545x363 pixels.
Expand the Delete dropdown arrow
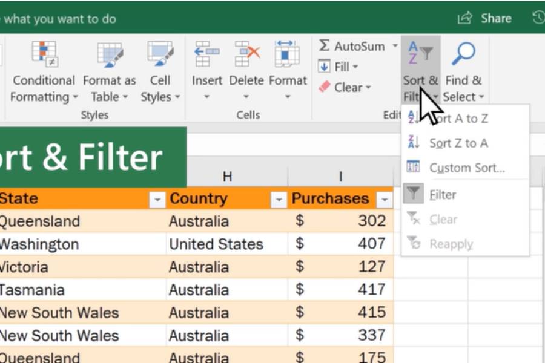pos(246,97)
